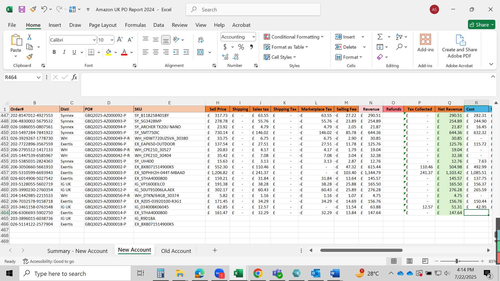Toggle Align Left for cell text
The image size is (500, 281).
point(145,52)
